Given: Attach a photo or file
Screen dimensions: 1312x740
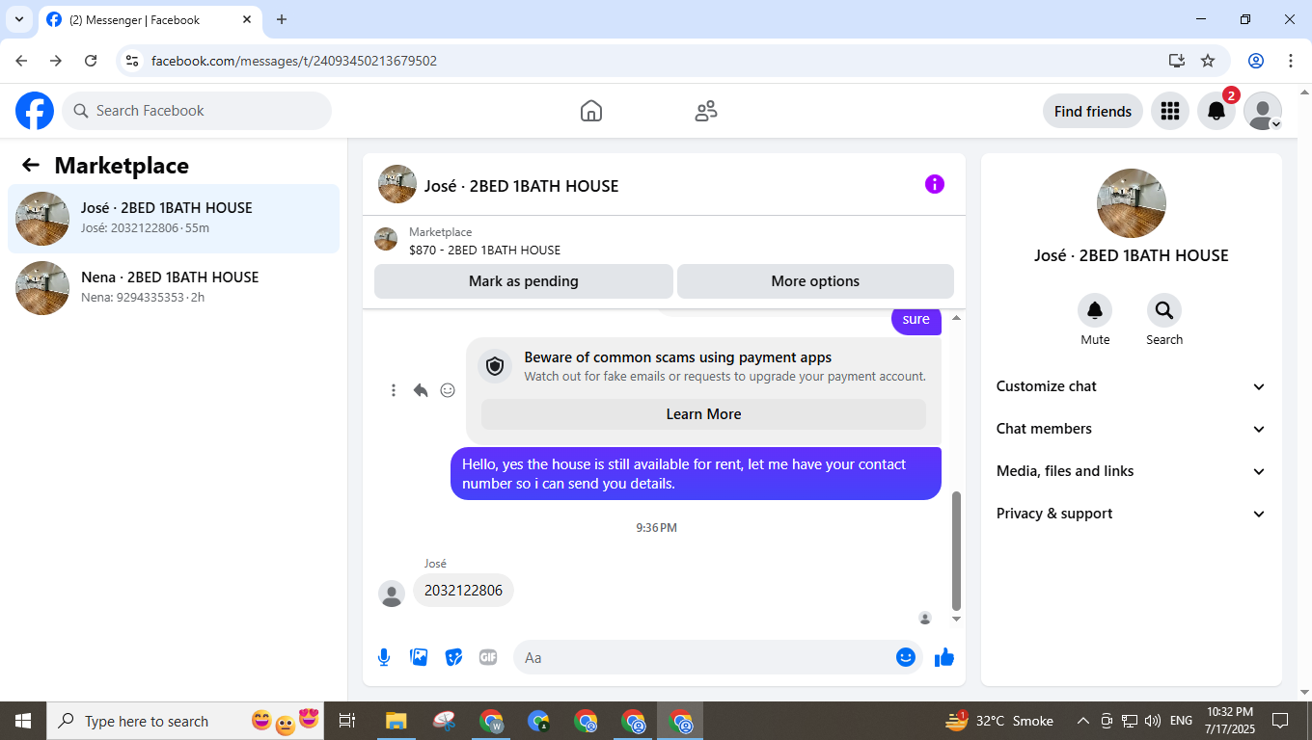Looking at the screenshot, I should click(x=419, y=657).
